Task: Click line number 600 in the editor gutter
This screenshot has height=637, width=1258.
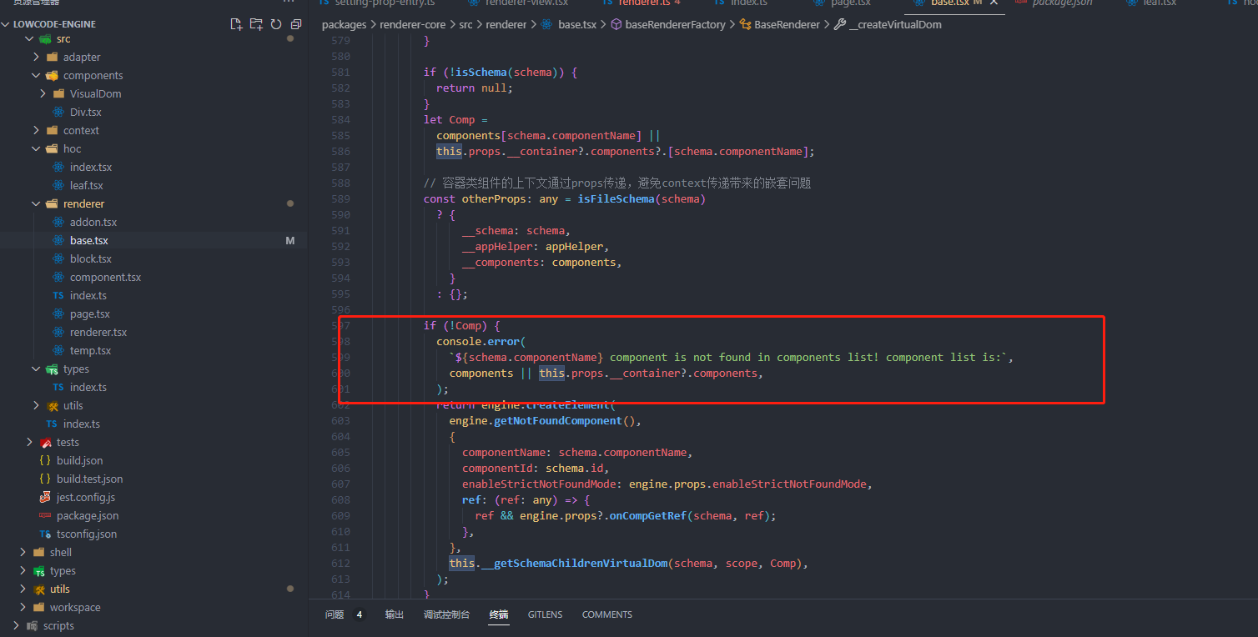Action: tap(341, 373)
